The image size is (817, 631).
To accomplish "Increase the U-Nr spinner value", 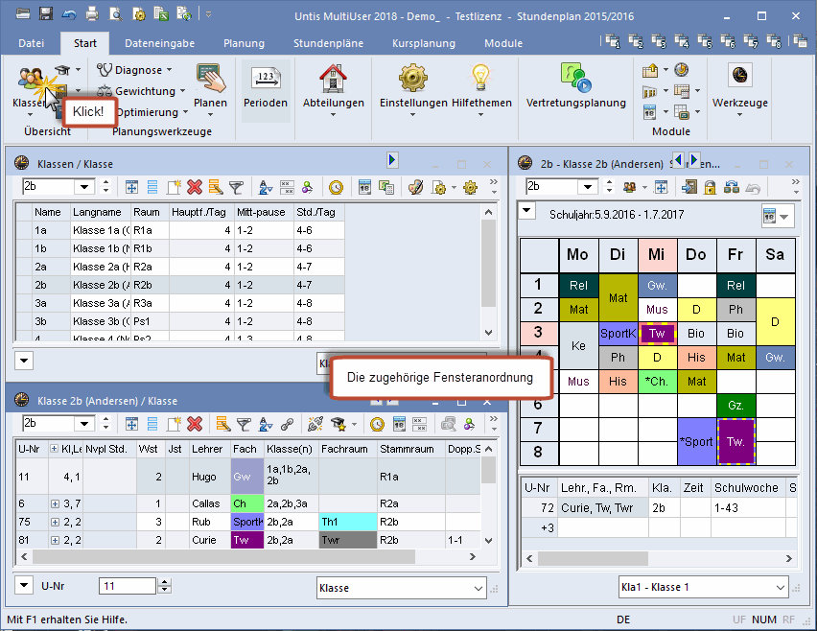I will point(165,581).
